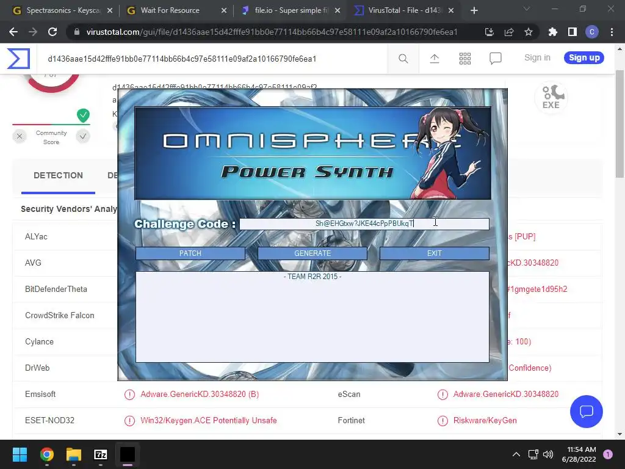625x469 pixels.
Task: Open File Explorer from the taskbar
Action: click(74, 454)
